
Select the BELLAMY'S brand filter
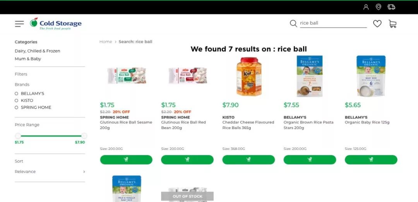pos(29,93)
